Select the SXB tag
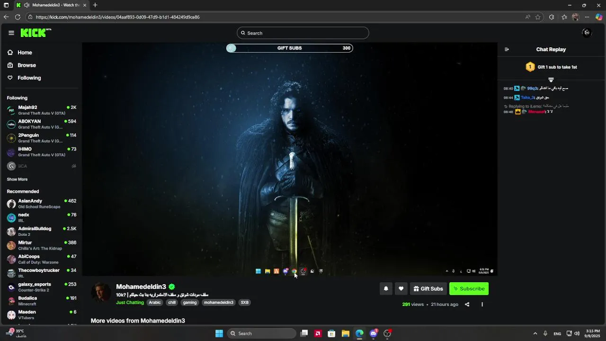 244,303
